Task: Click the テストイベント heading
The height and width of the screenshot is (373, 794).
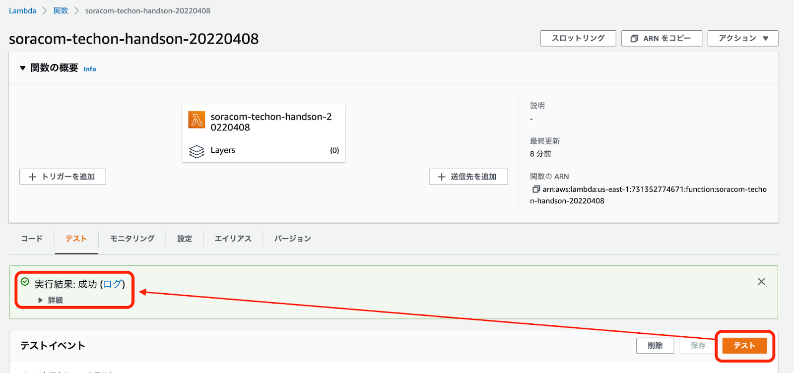Action: coord(53,346)
